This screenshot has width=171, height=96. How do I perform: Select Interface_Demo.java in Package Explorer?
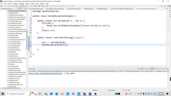click(x=15, y=60)
